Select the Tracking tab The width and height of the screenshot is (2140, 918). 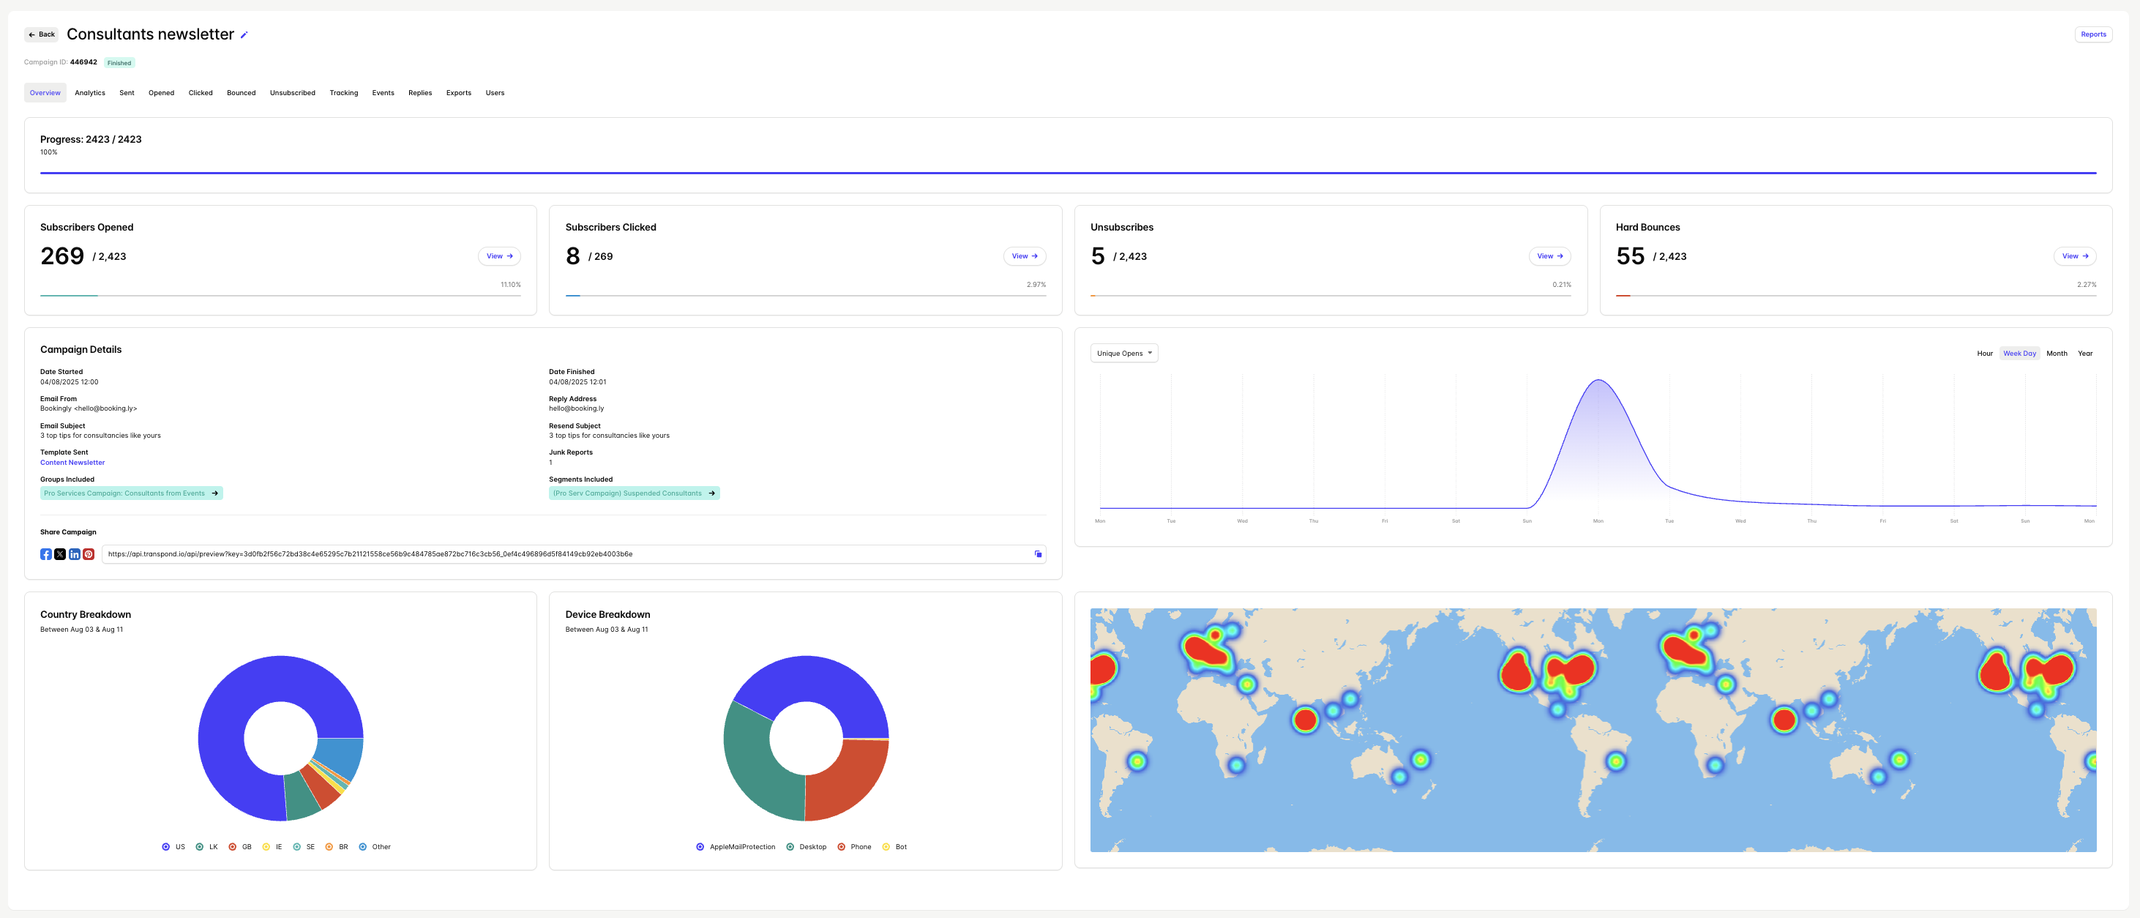coord(344,93)
